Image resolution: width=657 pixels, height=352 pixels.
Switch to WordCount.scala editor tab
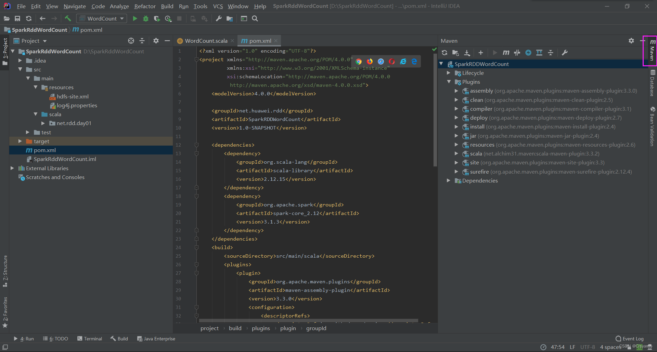point(206,41)
